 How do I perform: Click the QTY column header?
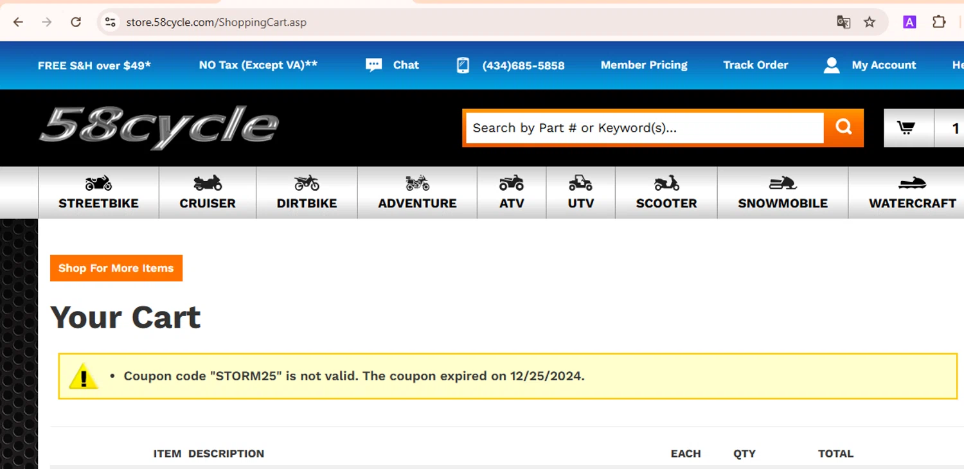tap(744, 454)
